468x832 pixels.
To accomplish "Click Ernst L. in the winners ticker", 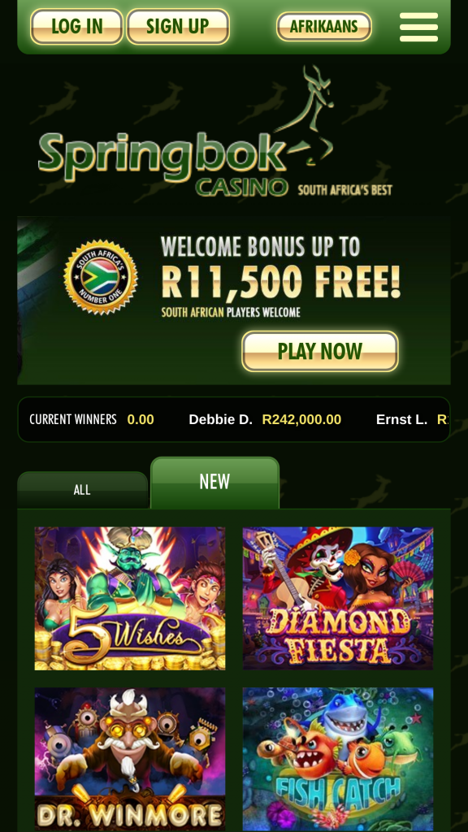I will (401, 420).
